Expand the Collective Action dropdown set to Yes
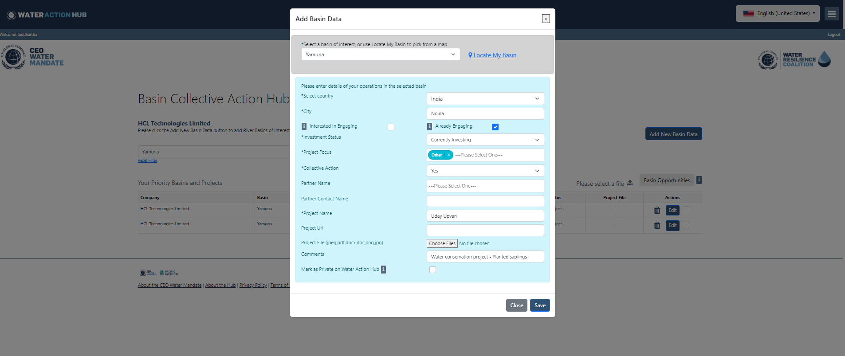 [485, 171]
